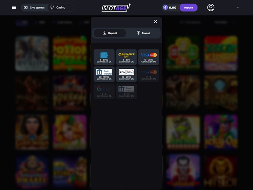Select the blue wallet payment method
This screenshot has height=190, width=253.
pyautogui.click(x=104, y=57)
